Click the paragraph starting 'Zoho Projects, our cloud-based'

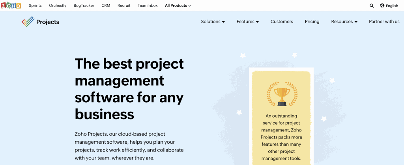pyautogui.click(x=129, y=146)
